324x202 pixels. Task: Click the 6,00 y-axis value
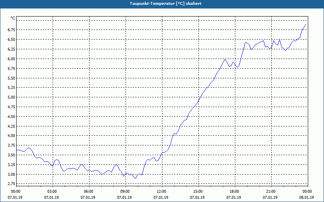[11, 59]
